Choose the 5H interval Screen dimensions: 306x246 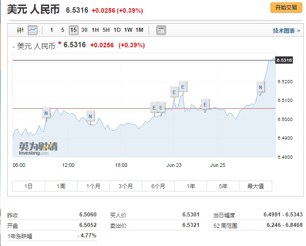pyautogui.click(x=106, y=30)
